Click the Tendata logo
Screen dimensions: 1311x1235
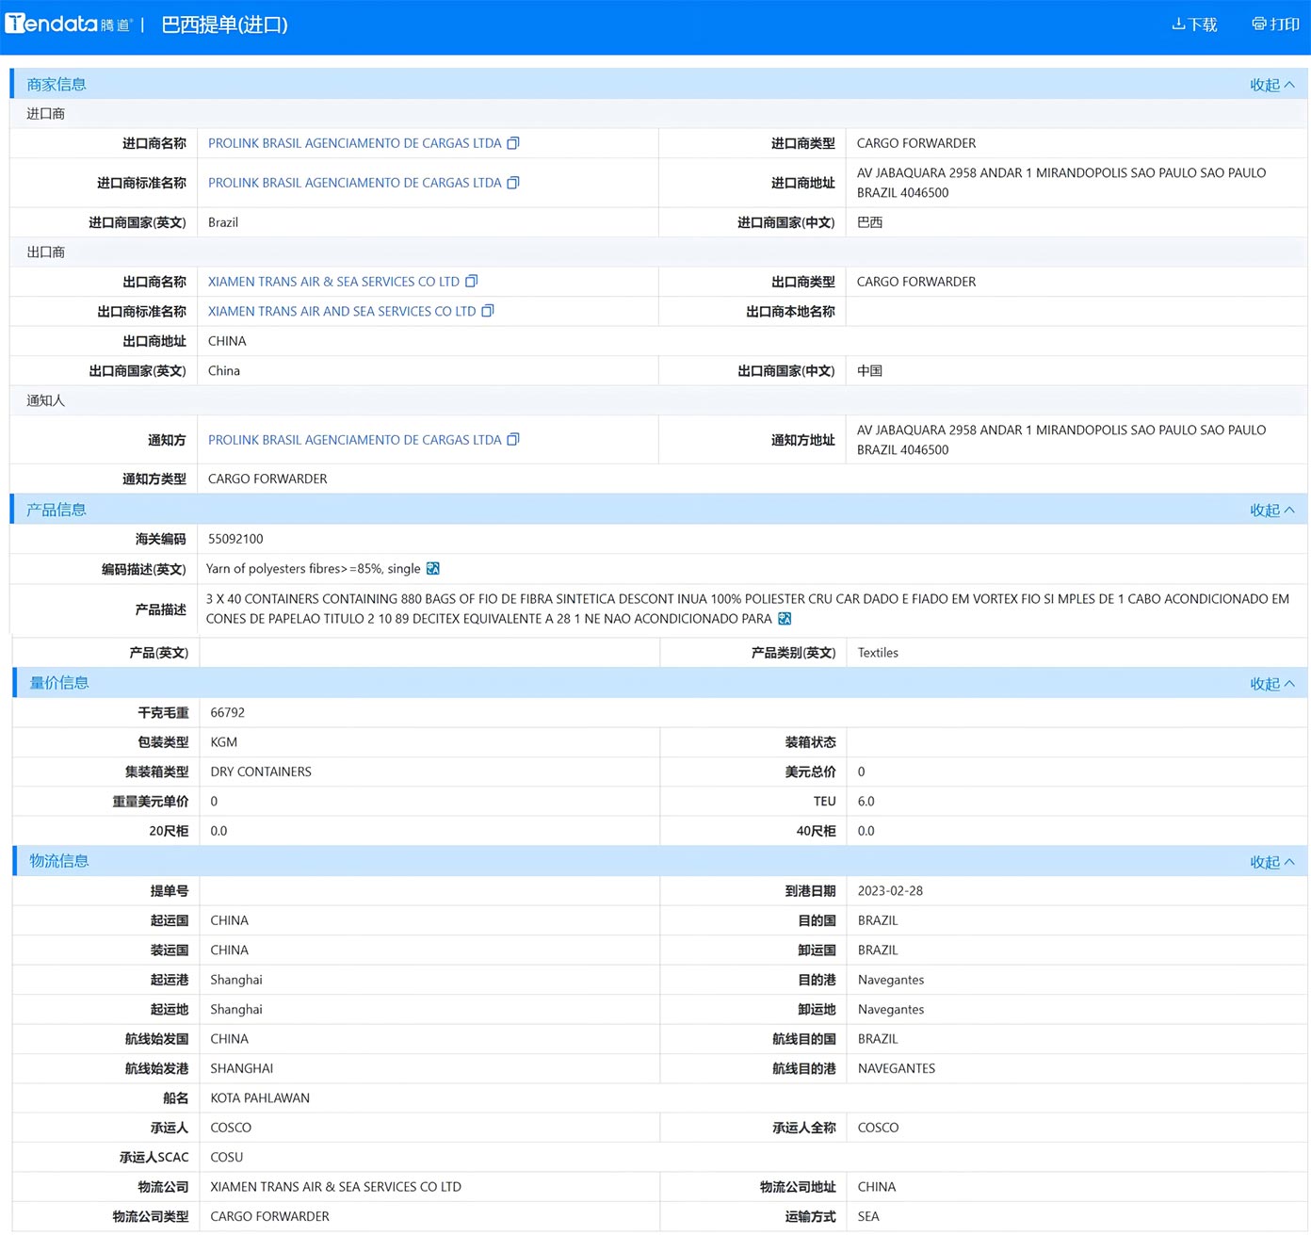coord(69,24)
